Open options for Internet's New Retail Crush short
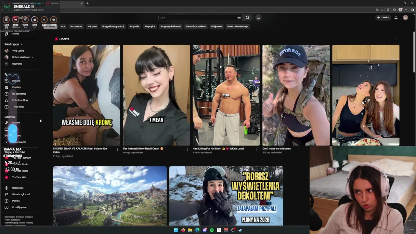416x234 pixels. [x=187, y=150]
